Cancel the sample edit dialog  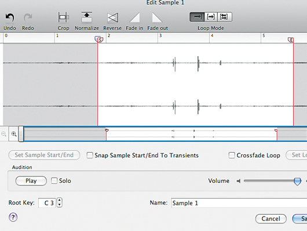[x=271, y=219]
